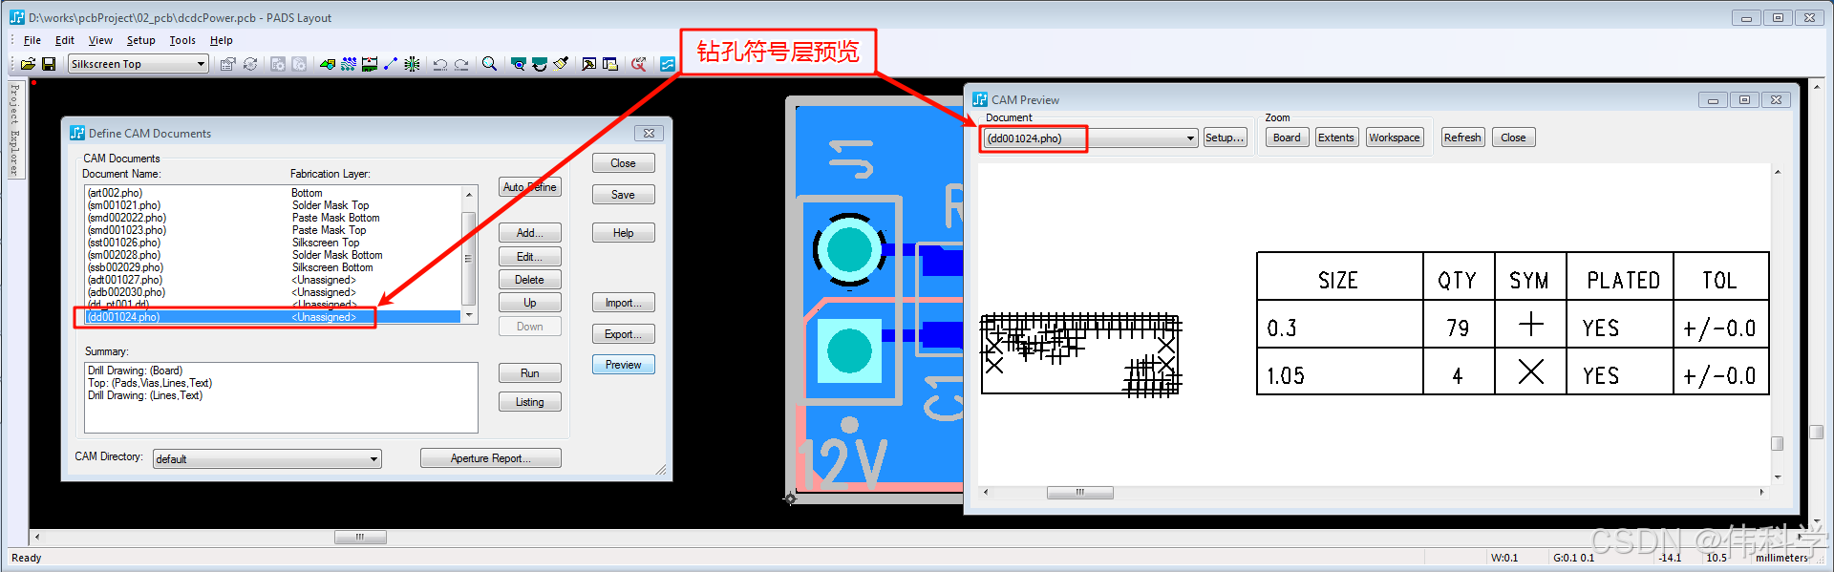Click the Delete button

(x=530, y=280)
